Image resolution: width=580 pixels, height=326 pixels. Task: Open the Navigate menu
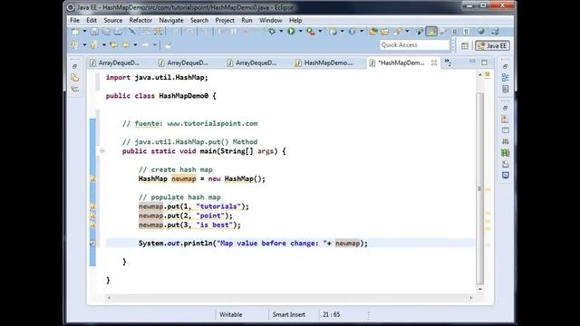171,20
